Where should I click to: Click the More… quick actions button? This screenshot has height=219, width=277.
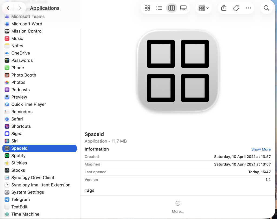pyautogui.click(x=178, y=207)
